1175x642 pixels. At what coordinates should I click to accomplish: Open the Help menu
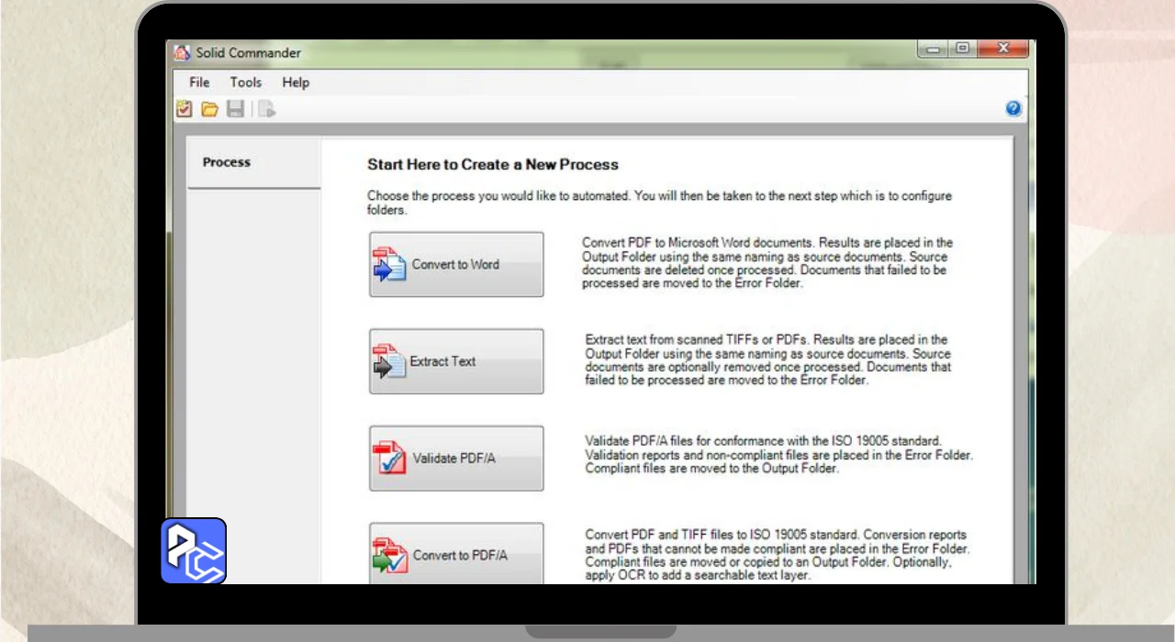coord(296,83)
